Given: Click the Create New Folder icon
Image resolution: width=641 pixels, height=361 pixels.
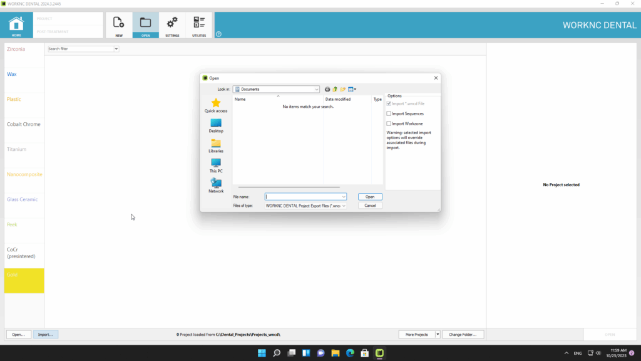Looking at the screenshot, I should (x=343, y=90).
